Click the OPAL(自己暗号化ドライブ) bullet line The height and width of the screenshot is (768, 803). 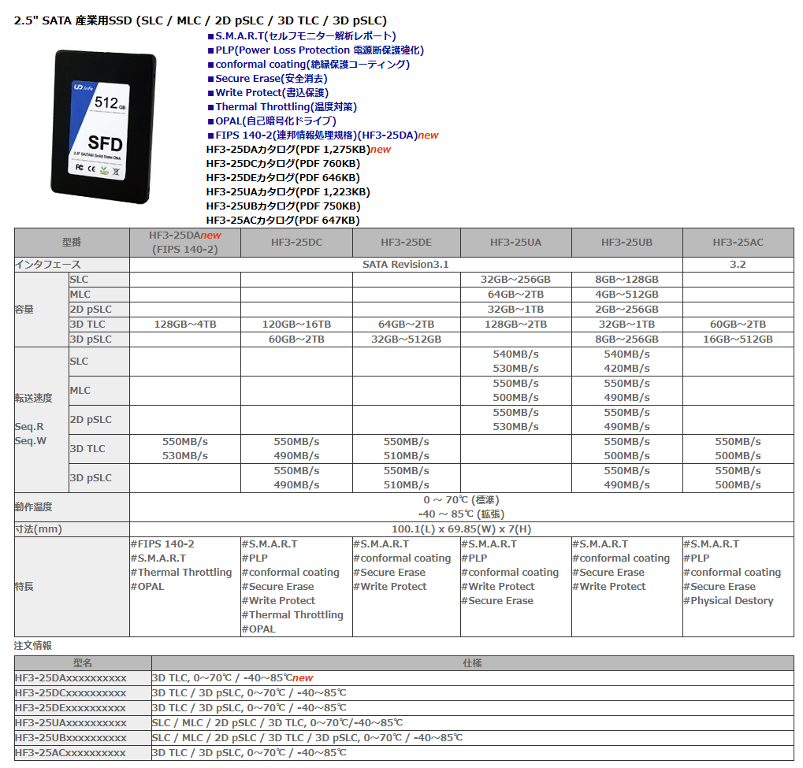click(272, 121)
